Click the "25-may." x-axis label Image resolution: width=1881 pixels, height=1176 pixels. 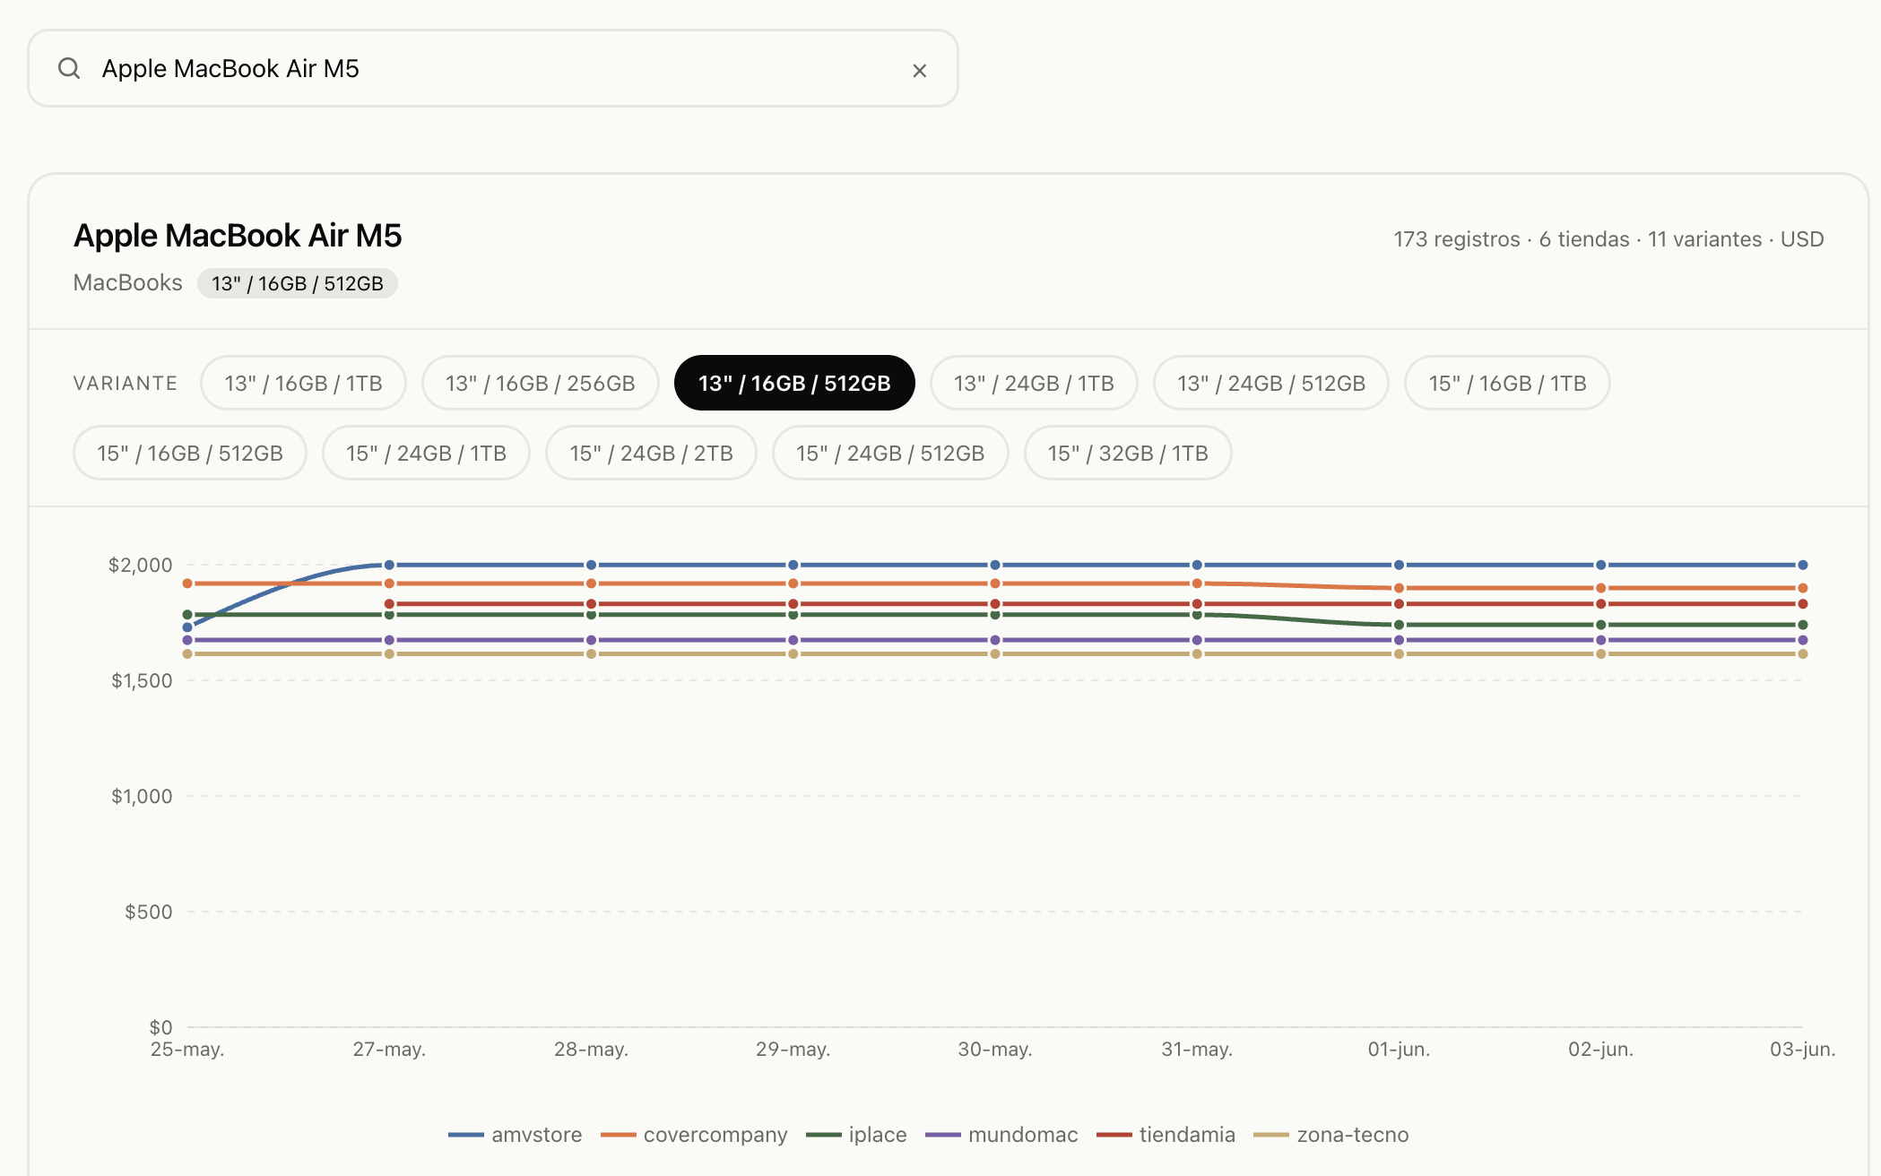pyautogui.click(x=187, y=1050)
